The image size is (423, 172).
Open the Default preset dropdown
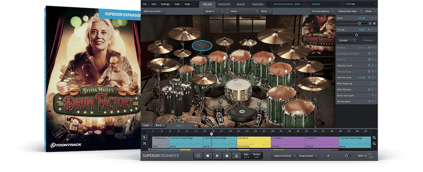(327, 4)
